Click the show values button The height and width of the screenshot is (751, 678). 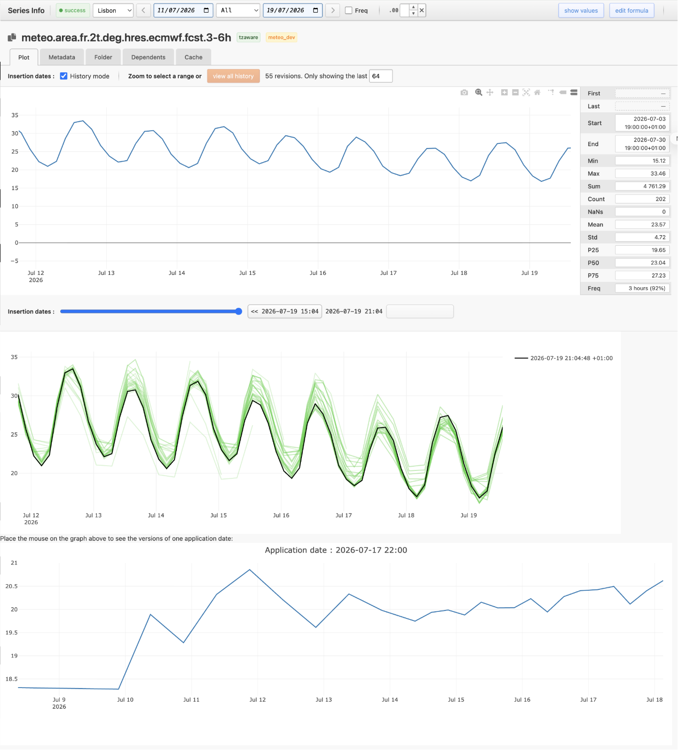581,10
